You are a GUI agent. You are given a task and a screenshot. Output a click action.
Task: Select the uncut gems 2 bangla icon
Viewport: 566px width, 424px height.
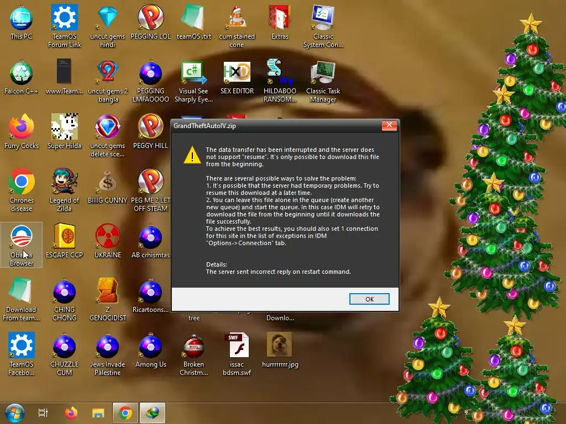(x=108, y=82)
